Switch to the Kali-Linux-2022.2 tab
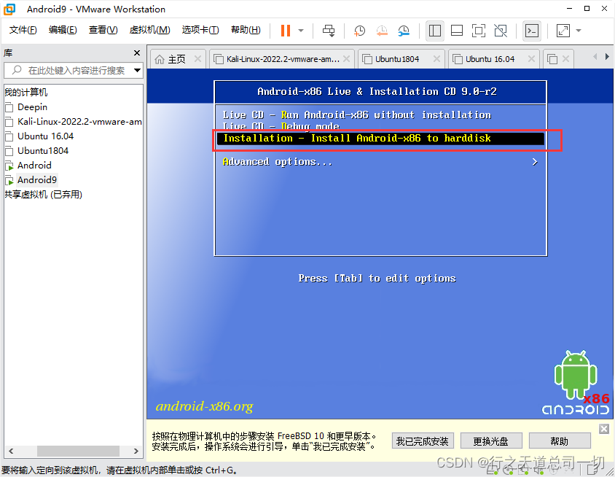 [x=283, y=59]
